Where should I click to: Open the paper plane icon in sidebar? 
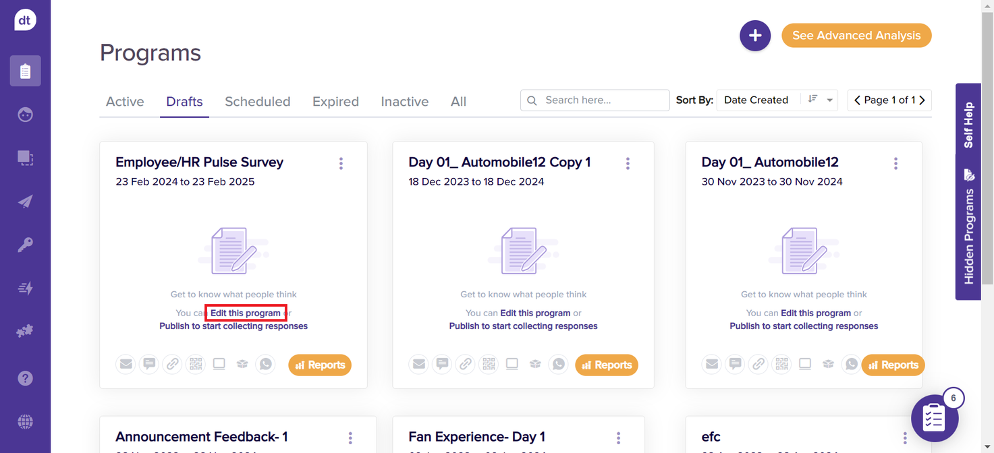(25, 202)
